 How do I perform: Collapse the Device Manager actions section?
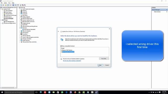pos(167,10)
